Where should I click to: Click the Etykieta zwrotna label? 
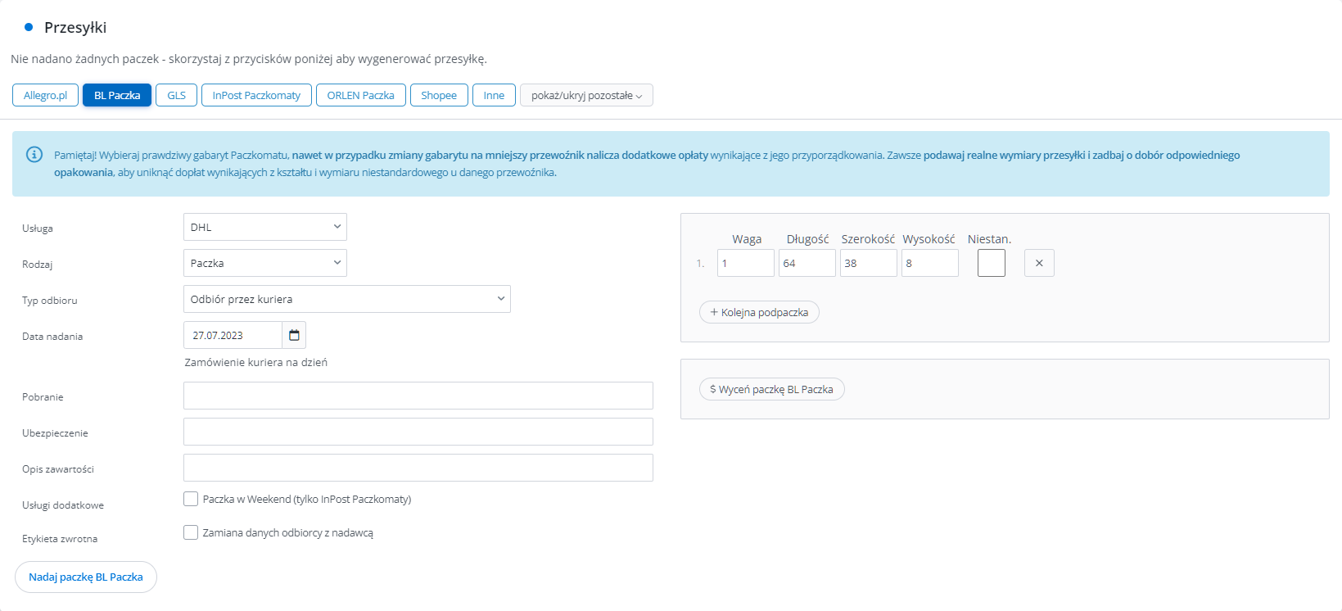(60, 539)
